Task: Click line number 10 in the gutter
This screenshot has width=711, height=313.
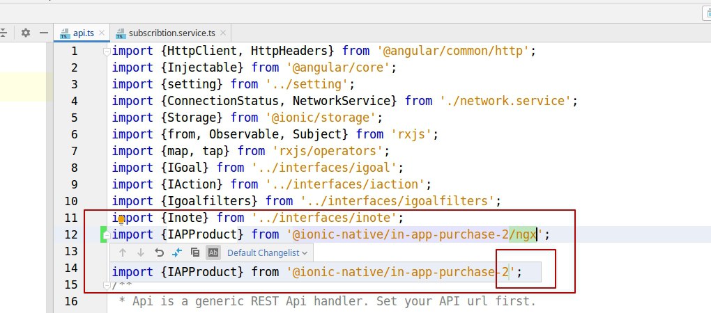Action: [x=70, y=201]
